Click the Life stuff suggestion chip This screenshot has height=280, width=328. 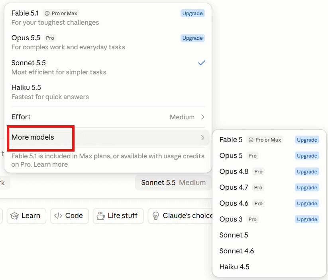click(118, 216)
